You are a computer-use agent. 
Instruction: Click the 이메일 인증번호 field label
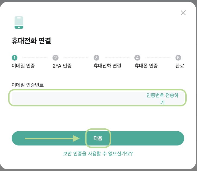click(x=28, y=85)
